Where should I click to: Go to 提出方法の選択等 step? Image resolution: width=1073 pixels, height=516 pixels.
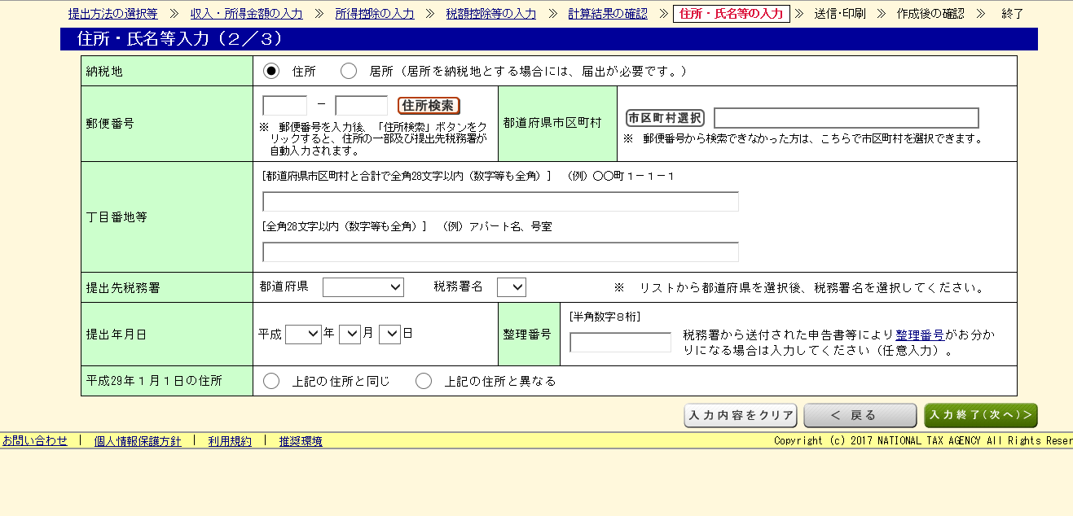click(x=113, y=14)
